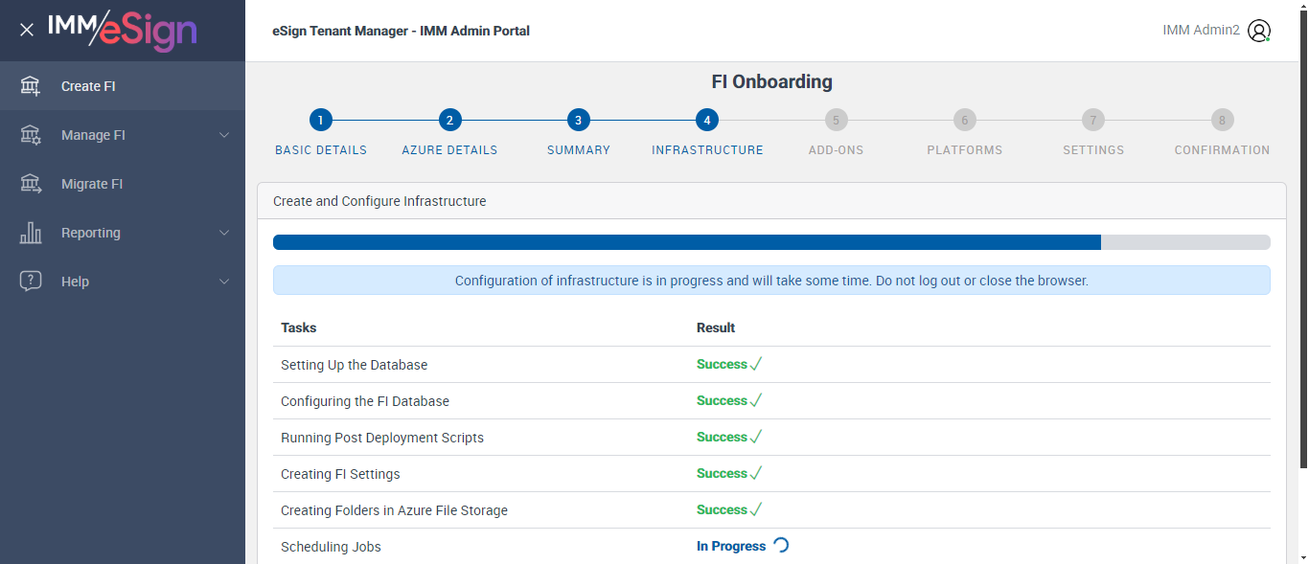Close the sidebar with the X icon
Viewport: 1309px width, 564px height.
[27, 30]
